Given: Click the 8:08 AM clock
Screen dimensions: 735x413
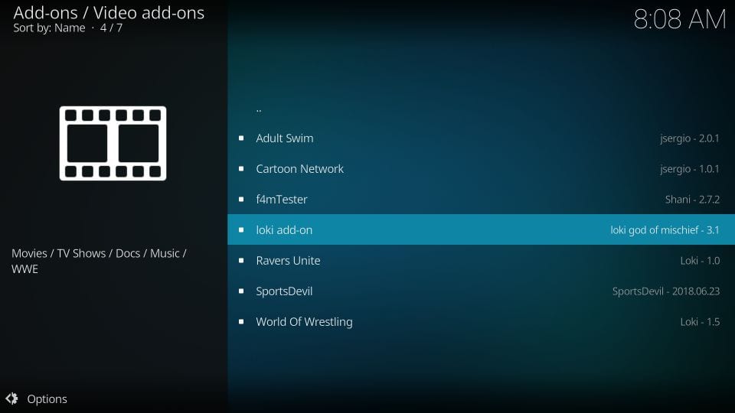Looking at the screenshot, I should pyautogui.click(x=680, y=20).
